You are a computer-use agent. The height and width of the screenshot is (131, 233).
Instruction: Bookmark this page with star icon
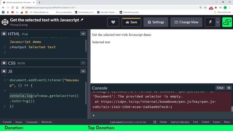click(x=205, y=8)
